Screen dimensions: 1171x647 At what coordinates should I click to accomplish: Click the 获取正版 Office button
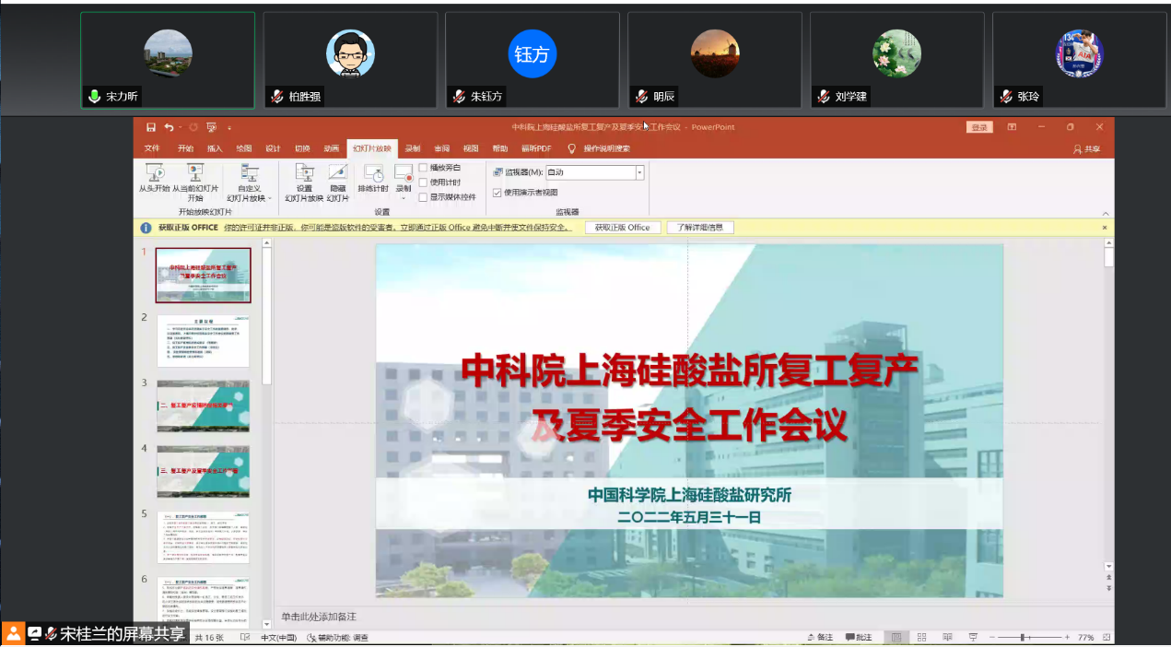point(622,228)
